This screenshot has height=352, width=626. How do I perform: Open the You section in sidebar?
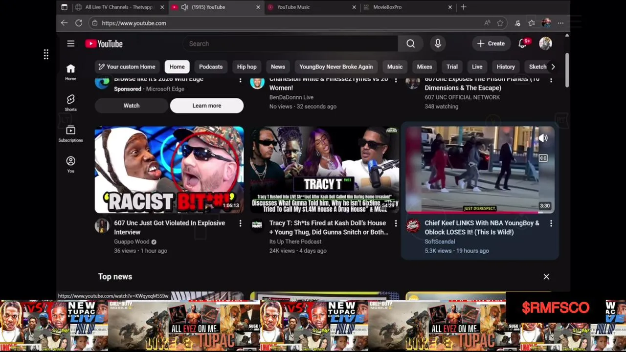(x=70, y=164)
